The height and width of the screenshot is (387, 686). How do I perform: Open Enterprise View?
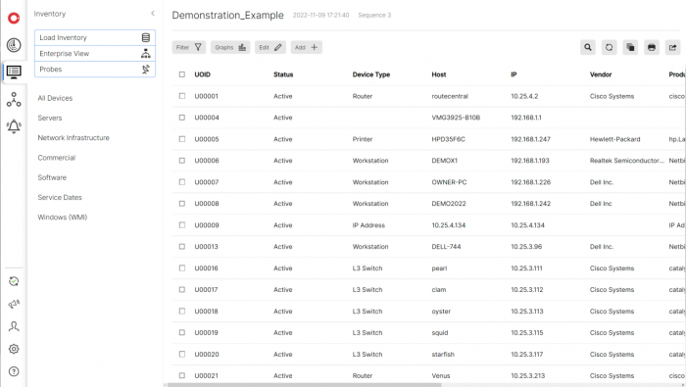[95, 53]
